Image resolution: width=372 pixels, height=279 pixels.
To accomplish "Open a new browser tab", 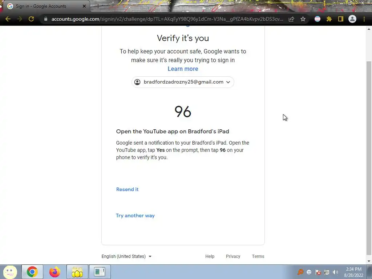I will pos(97,7).
